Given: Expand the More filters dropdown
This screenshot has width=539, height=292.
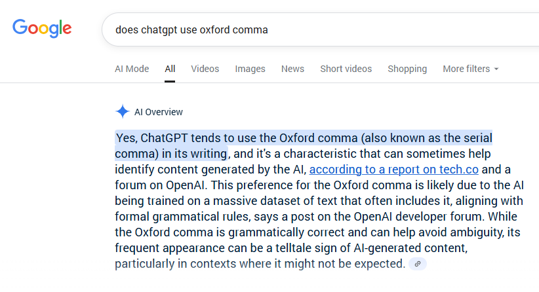Looking at the screenshot, I should point(470,69).
